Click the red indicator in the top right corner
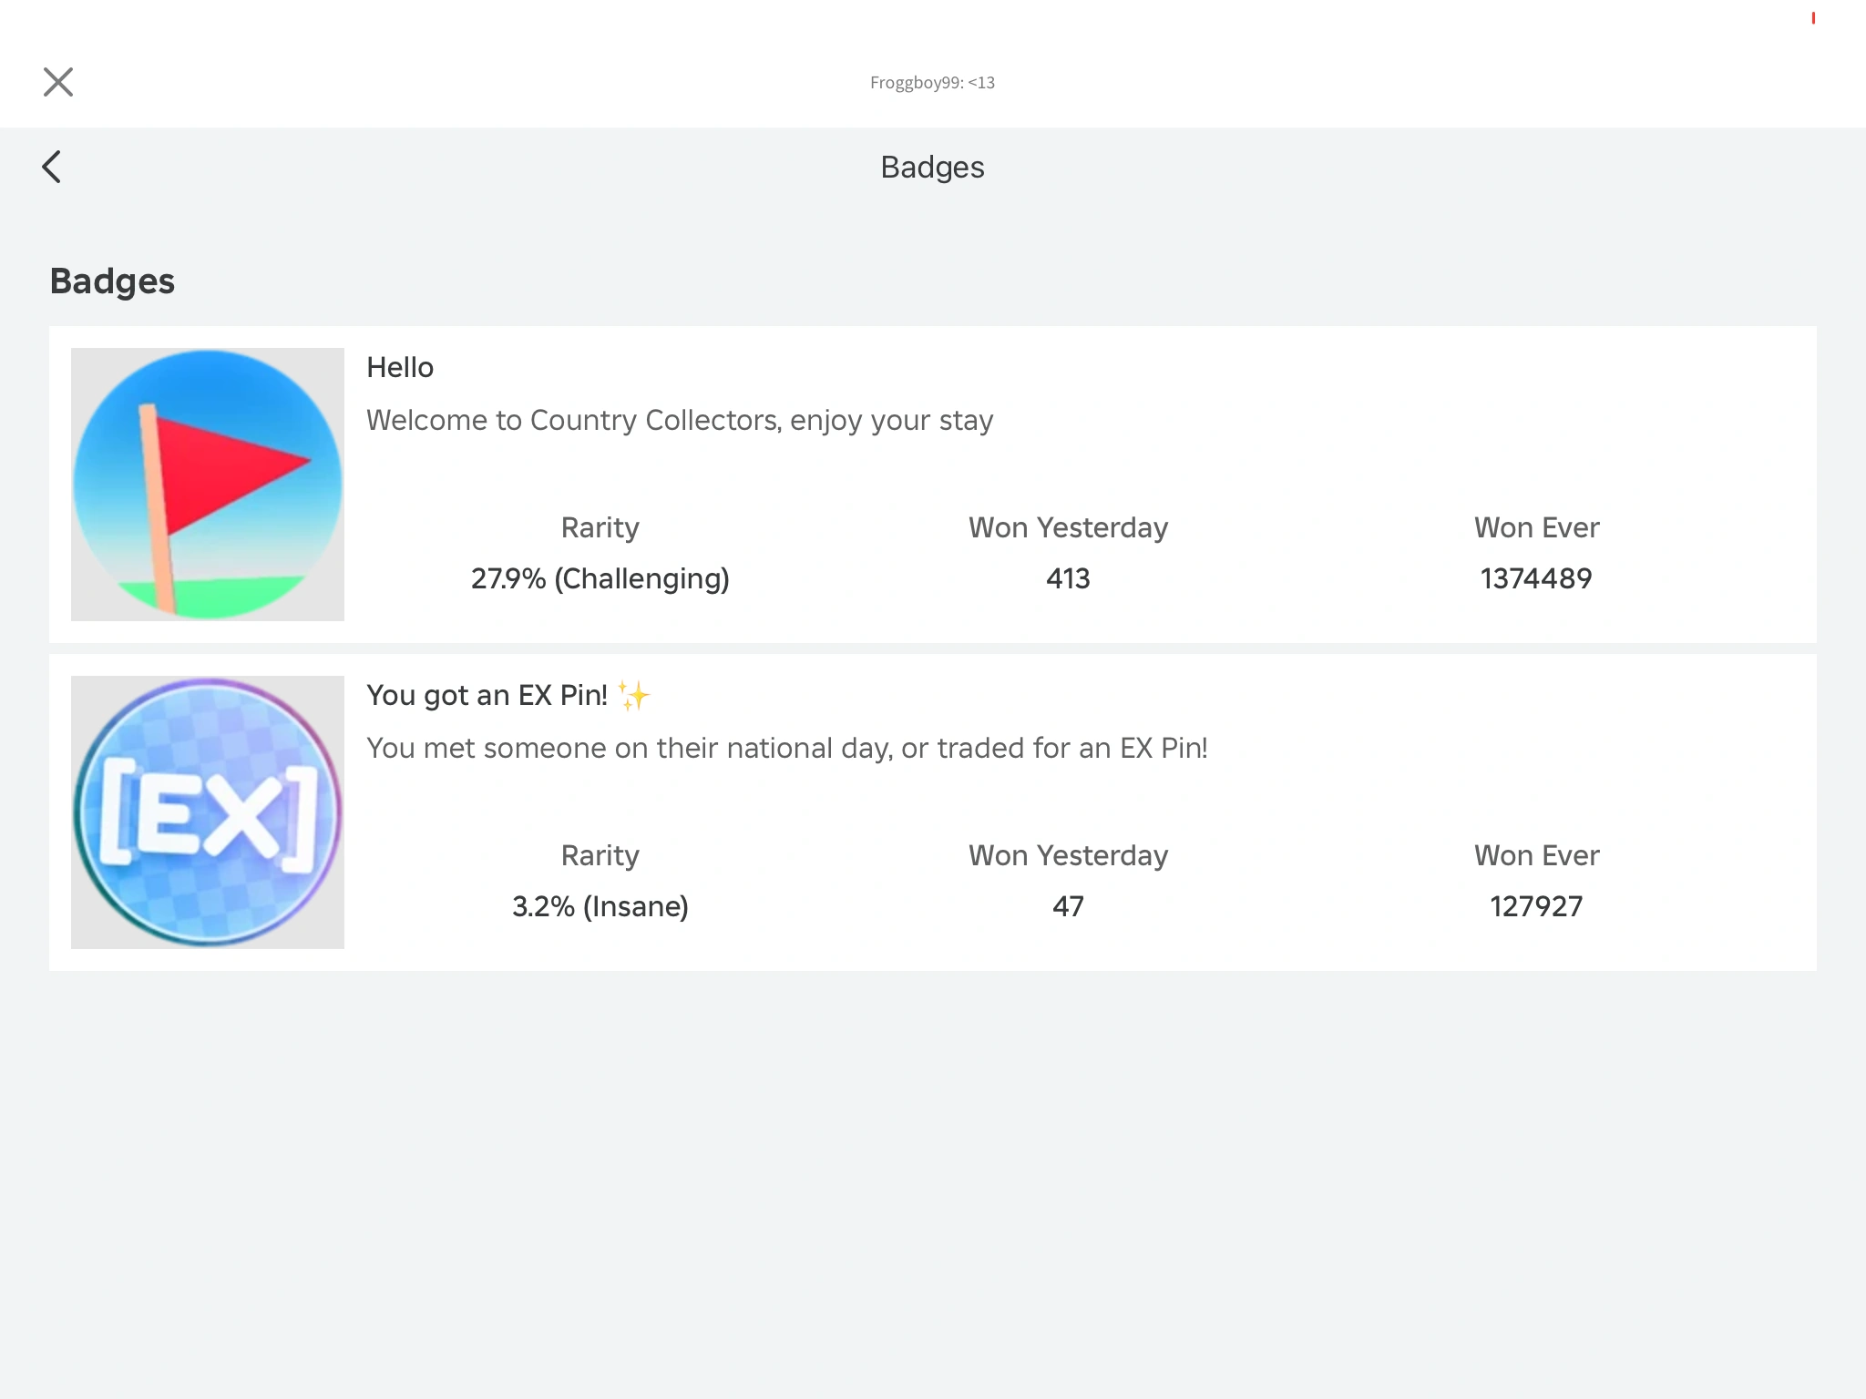Viewport: 1866px width, 1399px height. 1813,18
